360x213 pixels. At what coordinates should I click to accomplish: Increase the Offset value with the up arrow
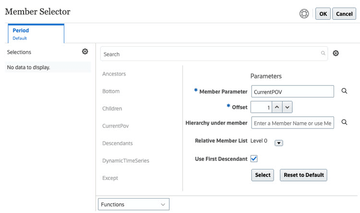pos(277,107)
